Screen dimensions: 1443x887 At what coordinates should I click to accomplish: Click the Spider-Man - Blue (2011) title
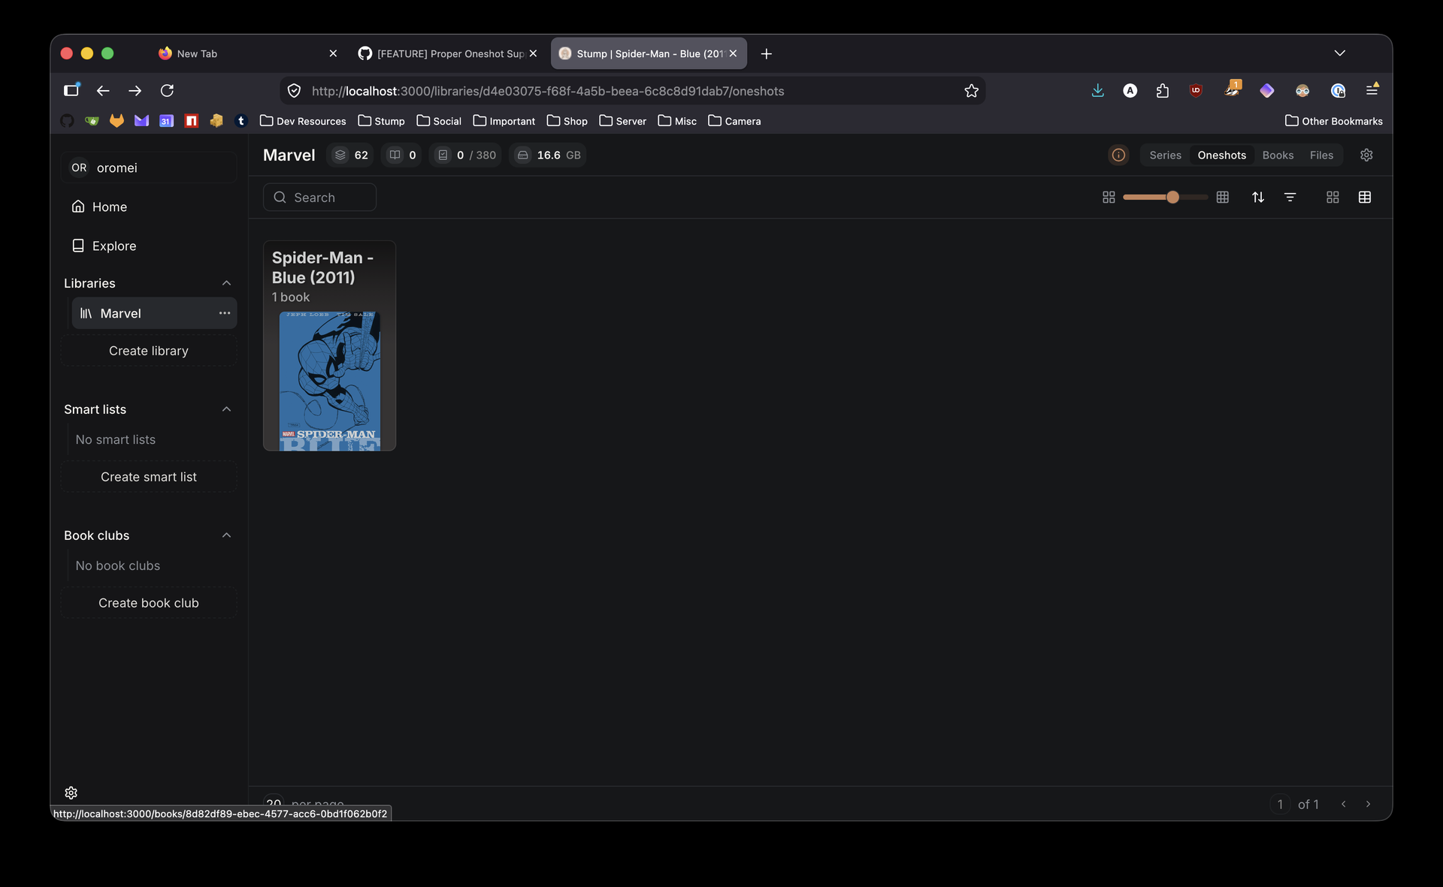(323, 267)
